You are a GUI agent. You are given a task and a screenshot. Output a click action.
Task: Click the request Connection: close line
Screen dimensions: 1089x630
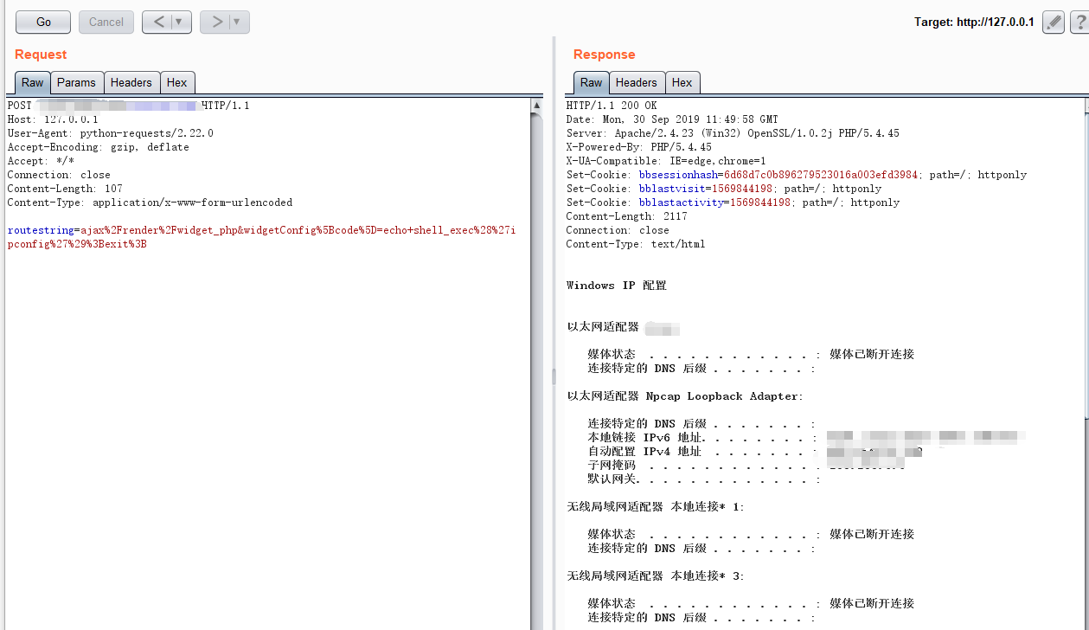59,175
